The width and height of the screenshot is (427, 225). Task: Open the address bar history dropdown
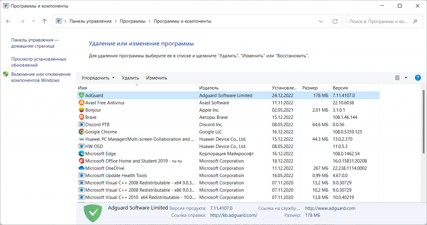pos(321,22)
